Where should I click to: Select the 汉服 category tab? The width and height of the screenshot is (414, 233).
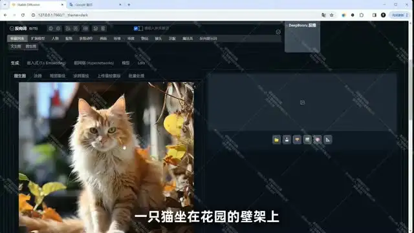click(172, 39)
